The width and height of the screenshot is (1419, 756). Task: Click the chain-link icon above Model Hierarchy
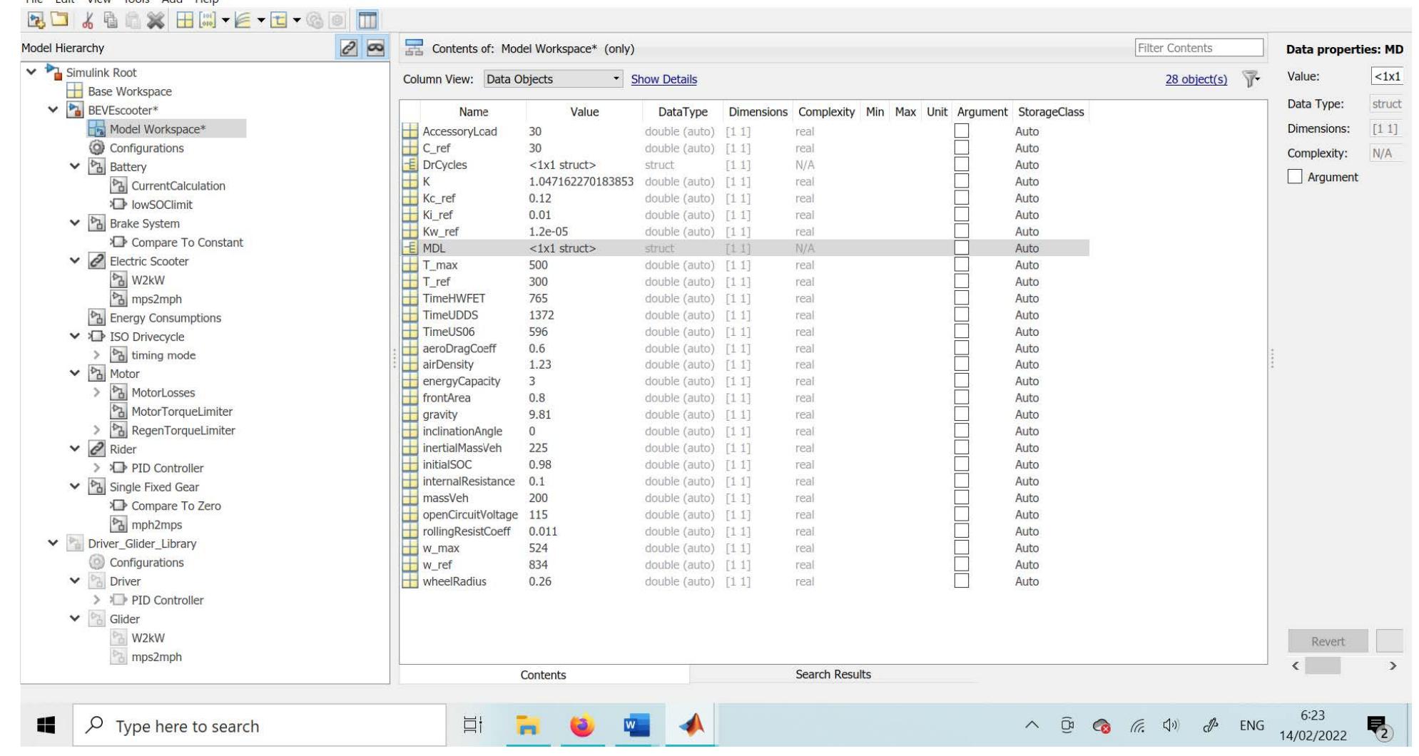(348, 48)
